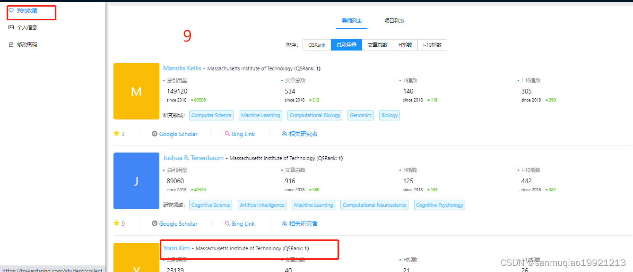
Task: Click the Biology tag
Action: (x=390, y=115)
